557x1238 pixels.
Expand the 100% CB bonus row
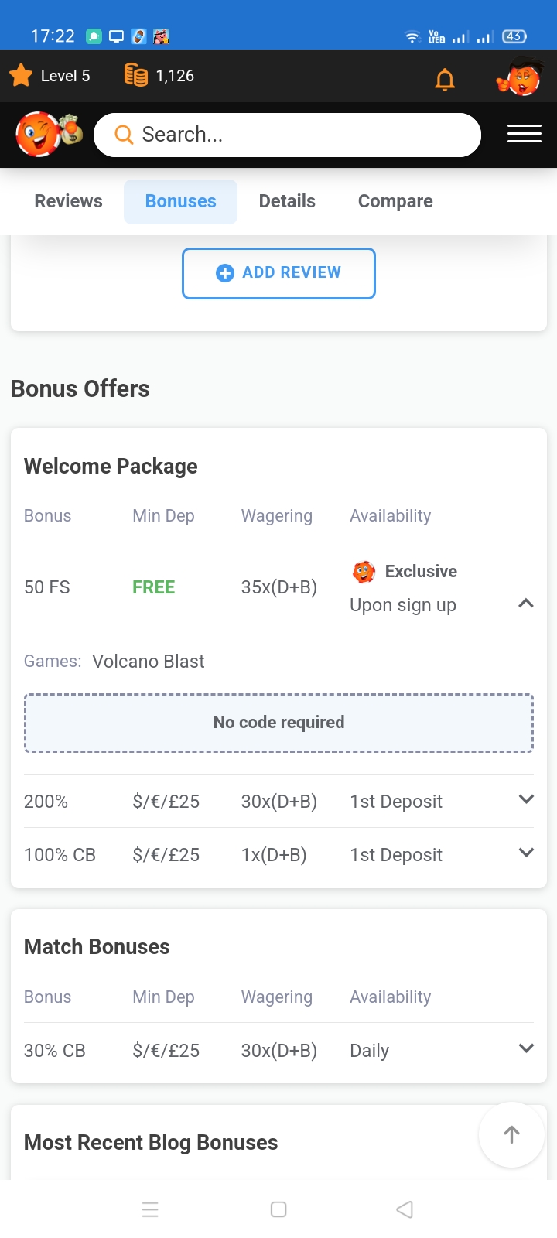click(x=526, y=853)
